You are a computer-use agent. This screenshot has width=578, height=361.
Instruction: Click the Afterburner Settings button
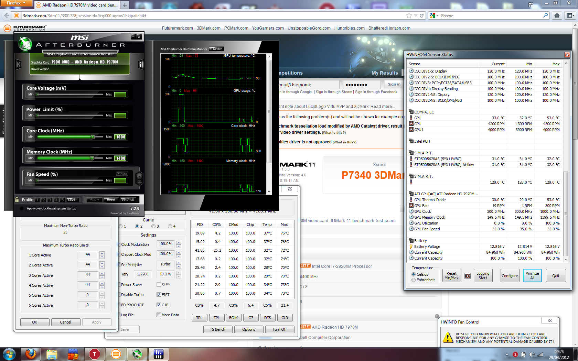(x=128, y=199)
